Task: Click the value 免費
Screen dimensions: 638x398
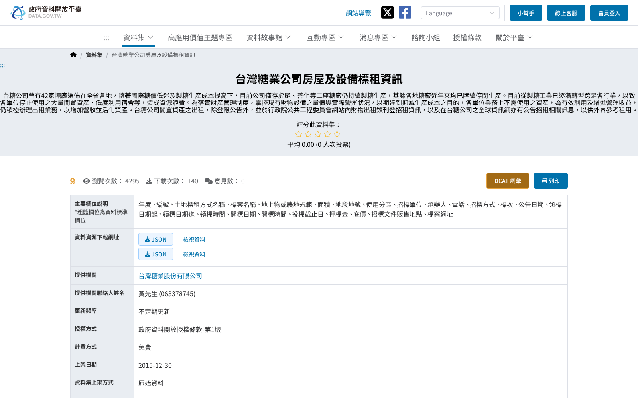Action: click(145, 347)
